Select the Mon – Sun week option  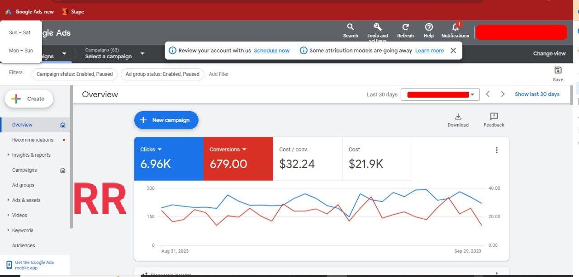[x=21, y=51]
